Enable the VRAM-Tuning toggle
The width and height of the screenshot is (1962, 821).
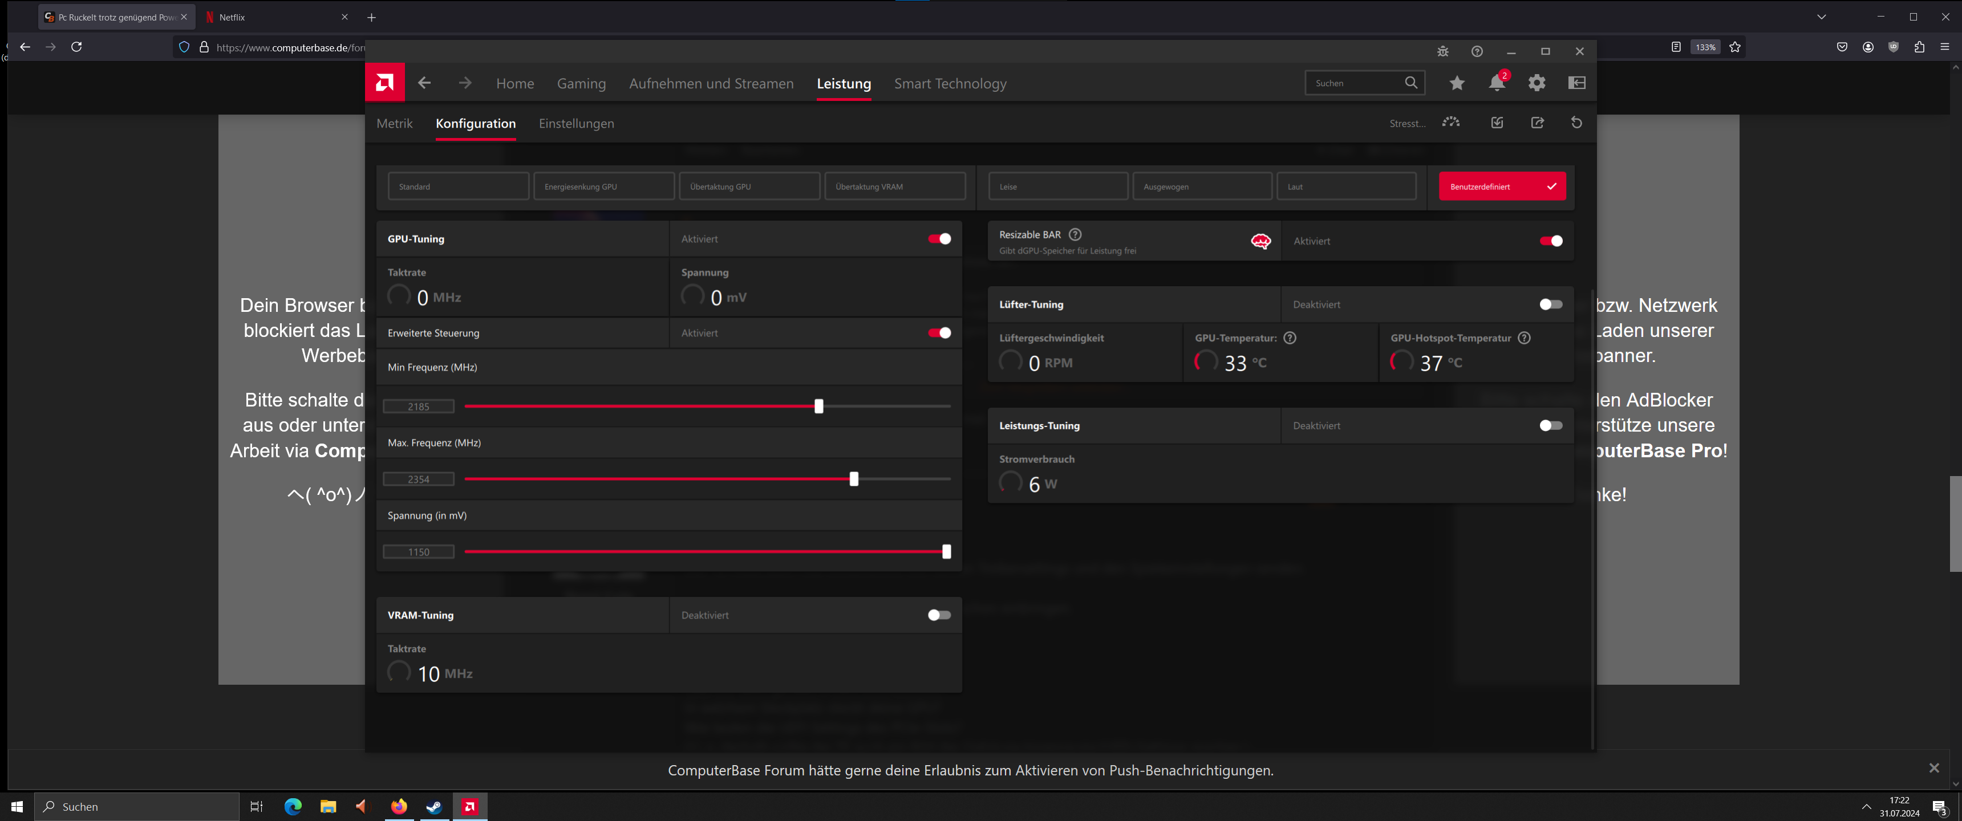939,615
